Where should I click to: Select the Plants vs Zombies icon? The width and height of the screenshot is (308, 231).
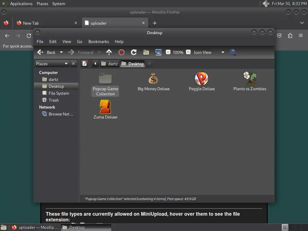tap(250, 81)
